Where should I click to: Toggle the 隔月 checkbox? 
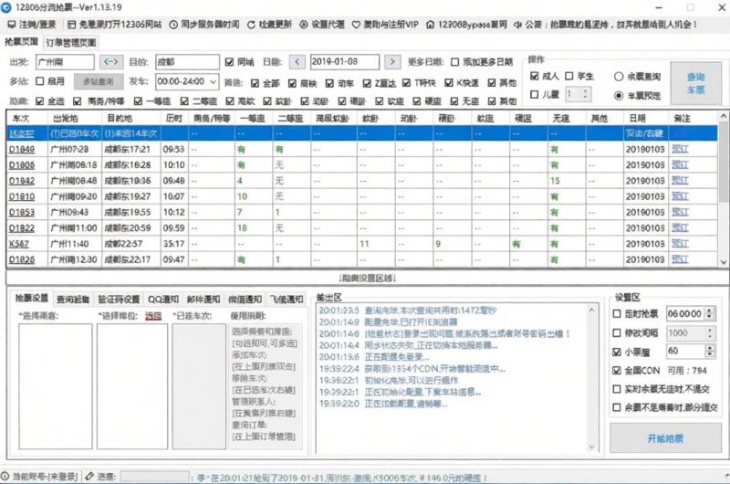tap(40, 81)
